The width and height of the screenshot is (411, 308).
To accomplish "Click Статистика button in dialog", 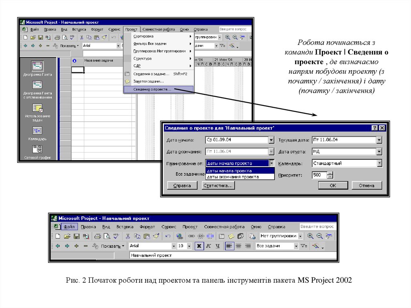I will 218,186.
